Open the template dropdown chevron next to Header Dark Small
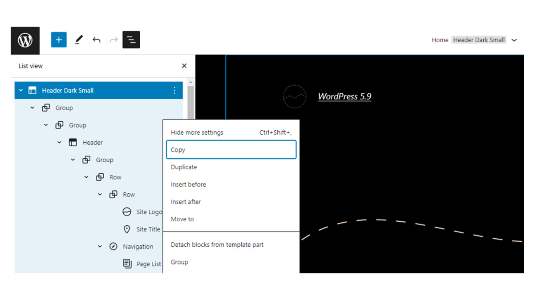 (514, 40)
